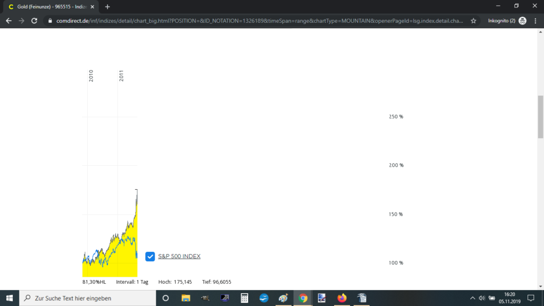Open the Paint palette app in taskbar

[283, 298]
